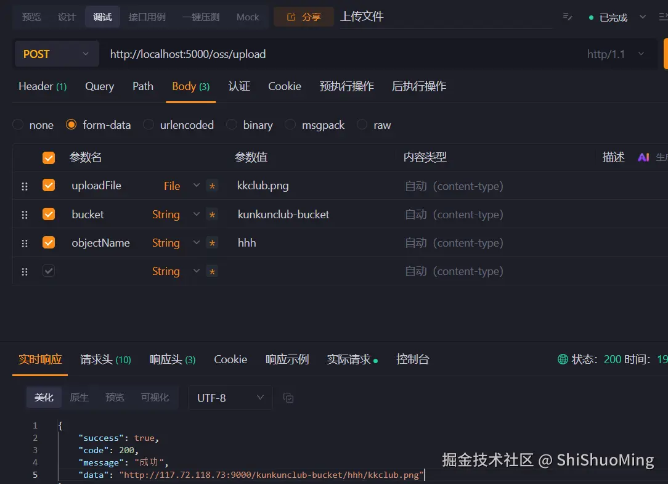Open the 请求头 (10) tab
This screenshot has height=484, width=668.
coord(105,359)
